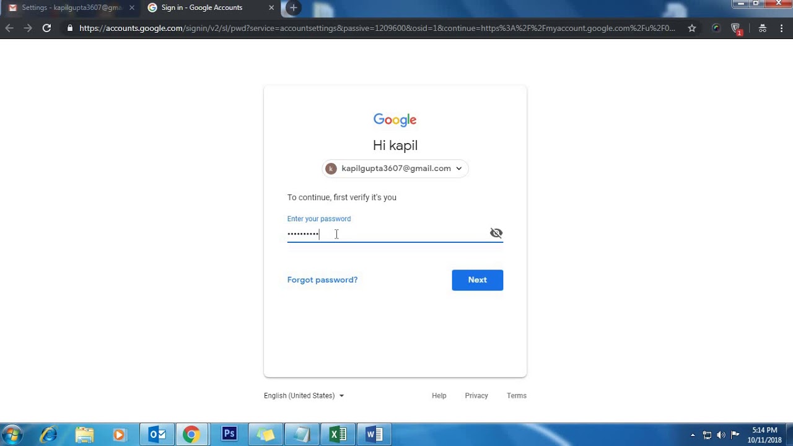The image size is (793, 446).
Task: Expand the kapilgupta3607@gmail.com account switcher
Action: coord(395,168)
